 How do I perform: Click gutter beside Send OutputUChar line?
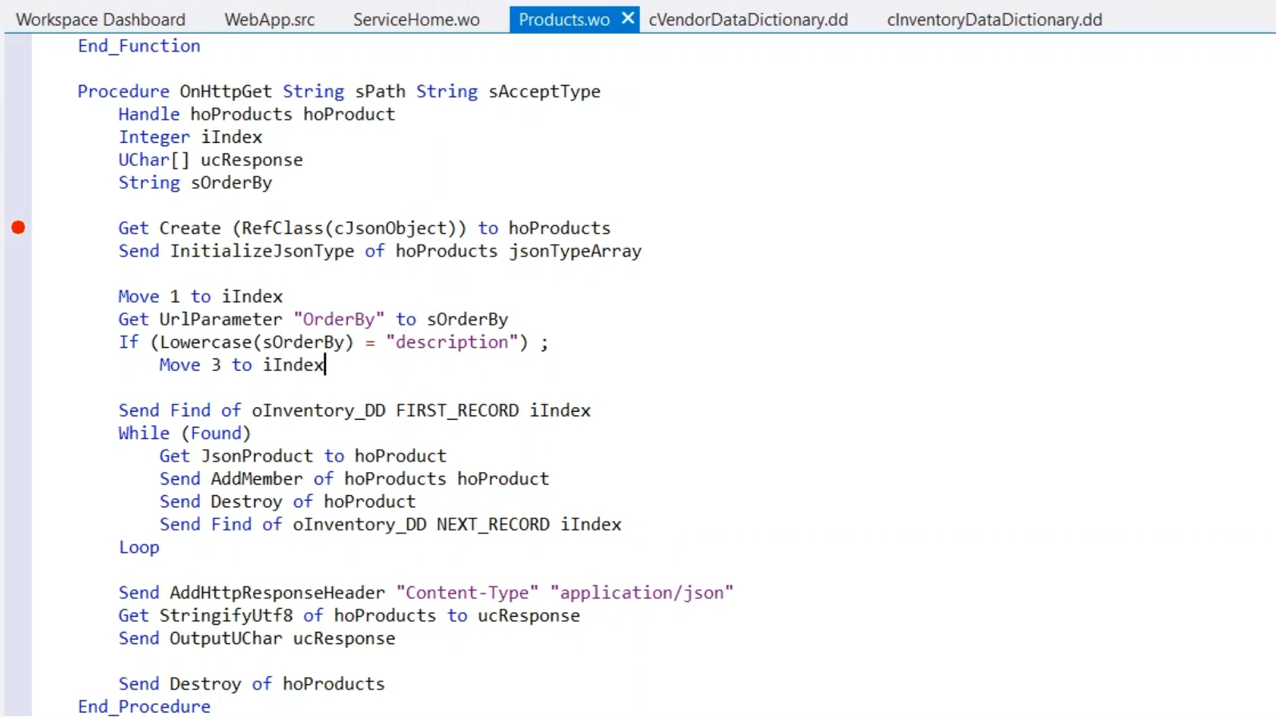point(18,639)
